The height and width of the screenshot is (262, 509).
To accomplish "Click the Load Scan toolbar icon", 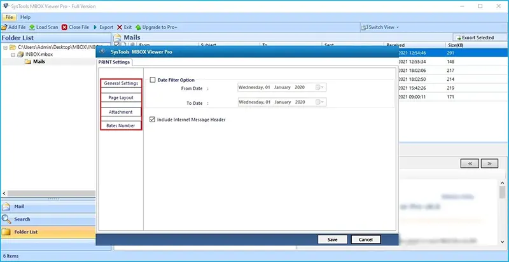I will point(32,27).
